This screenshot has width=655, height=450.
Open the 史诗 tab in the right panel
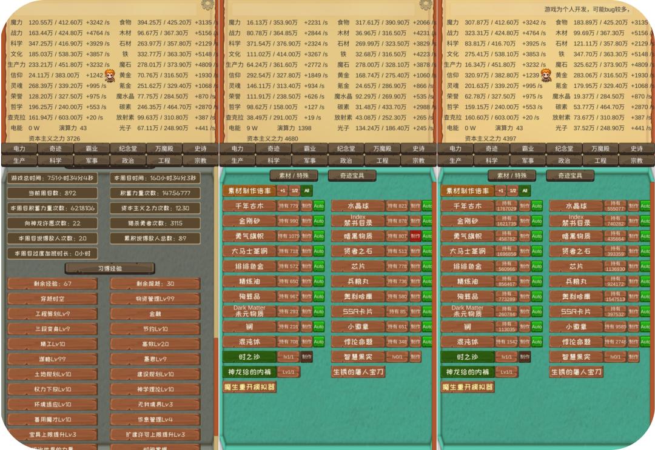(637, 148)
